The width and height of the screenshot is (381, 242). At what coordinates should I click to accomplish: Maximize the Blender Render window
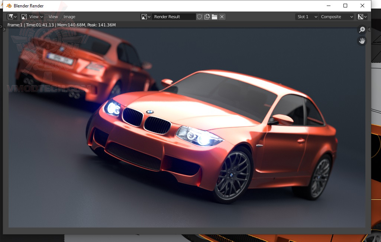[x=345, y=6]
